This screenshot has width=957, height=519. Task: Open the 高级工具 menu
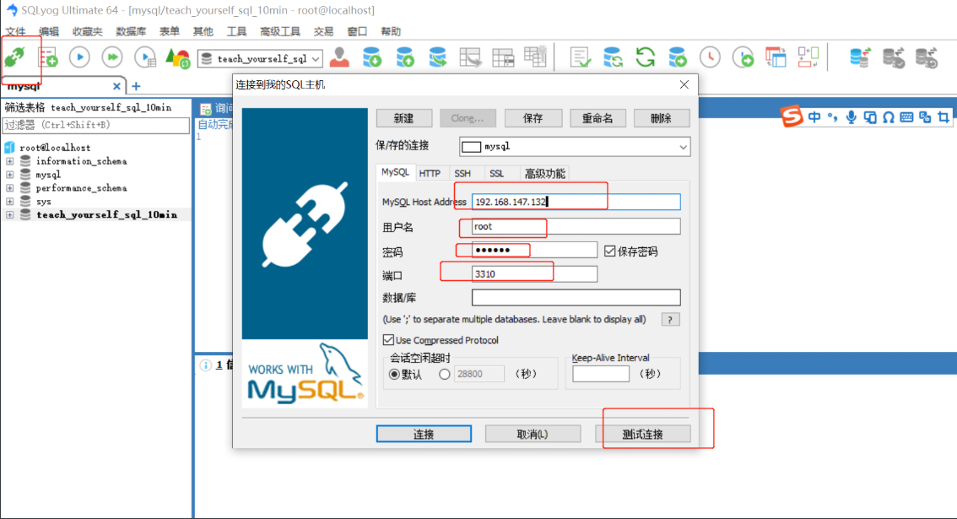[x=280, y=31]
